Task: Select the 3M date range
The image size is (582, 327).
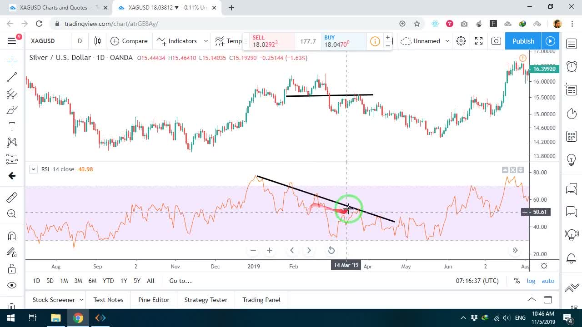Action: click(x=78, y=281)
